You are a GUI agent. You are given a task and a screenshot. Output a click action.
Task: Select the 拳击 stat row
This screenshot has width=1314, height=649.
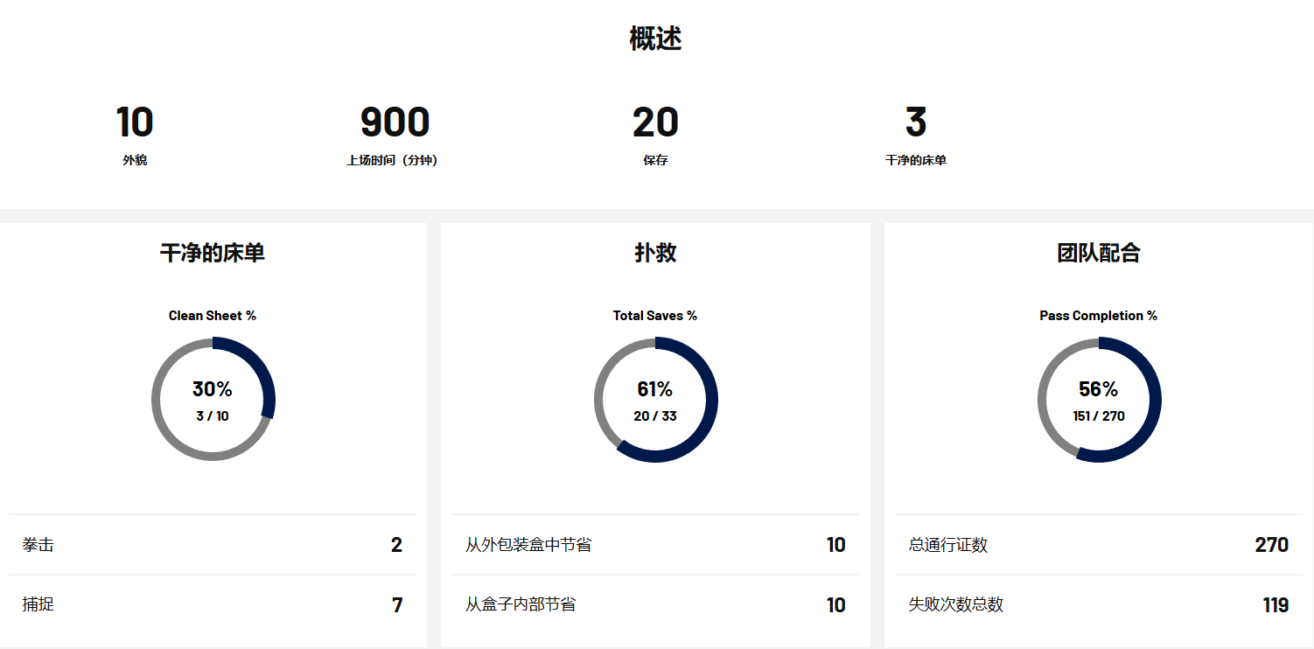click(213, 545)
